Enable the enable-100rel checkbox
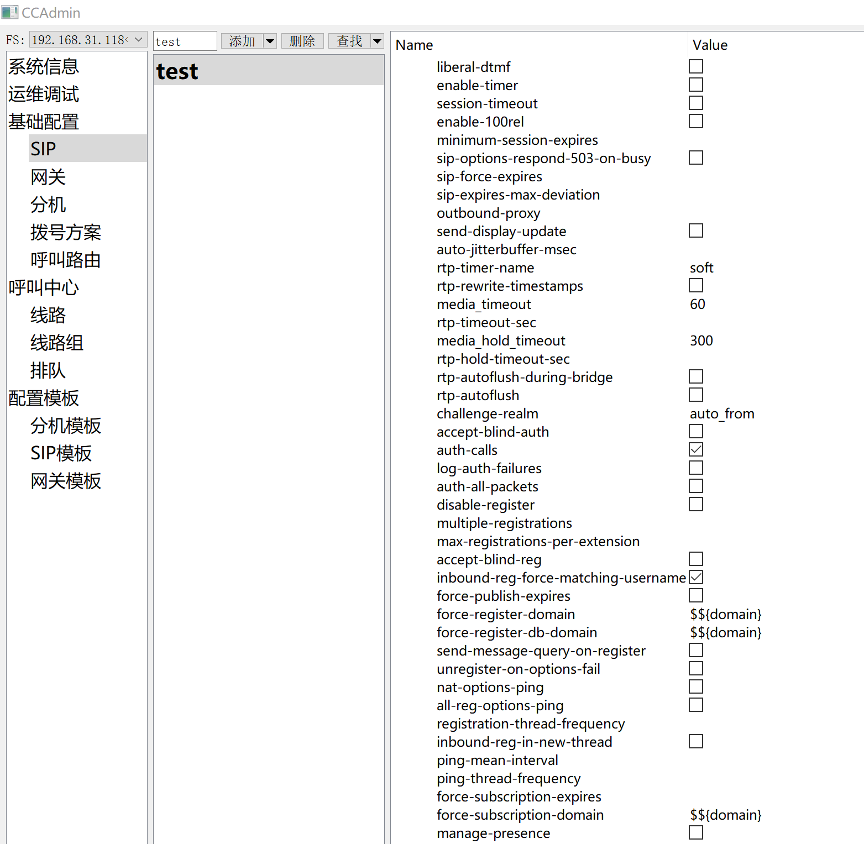This screenshot has width=864, height=844. pyautogui.click(x=696, y=121)
